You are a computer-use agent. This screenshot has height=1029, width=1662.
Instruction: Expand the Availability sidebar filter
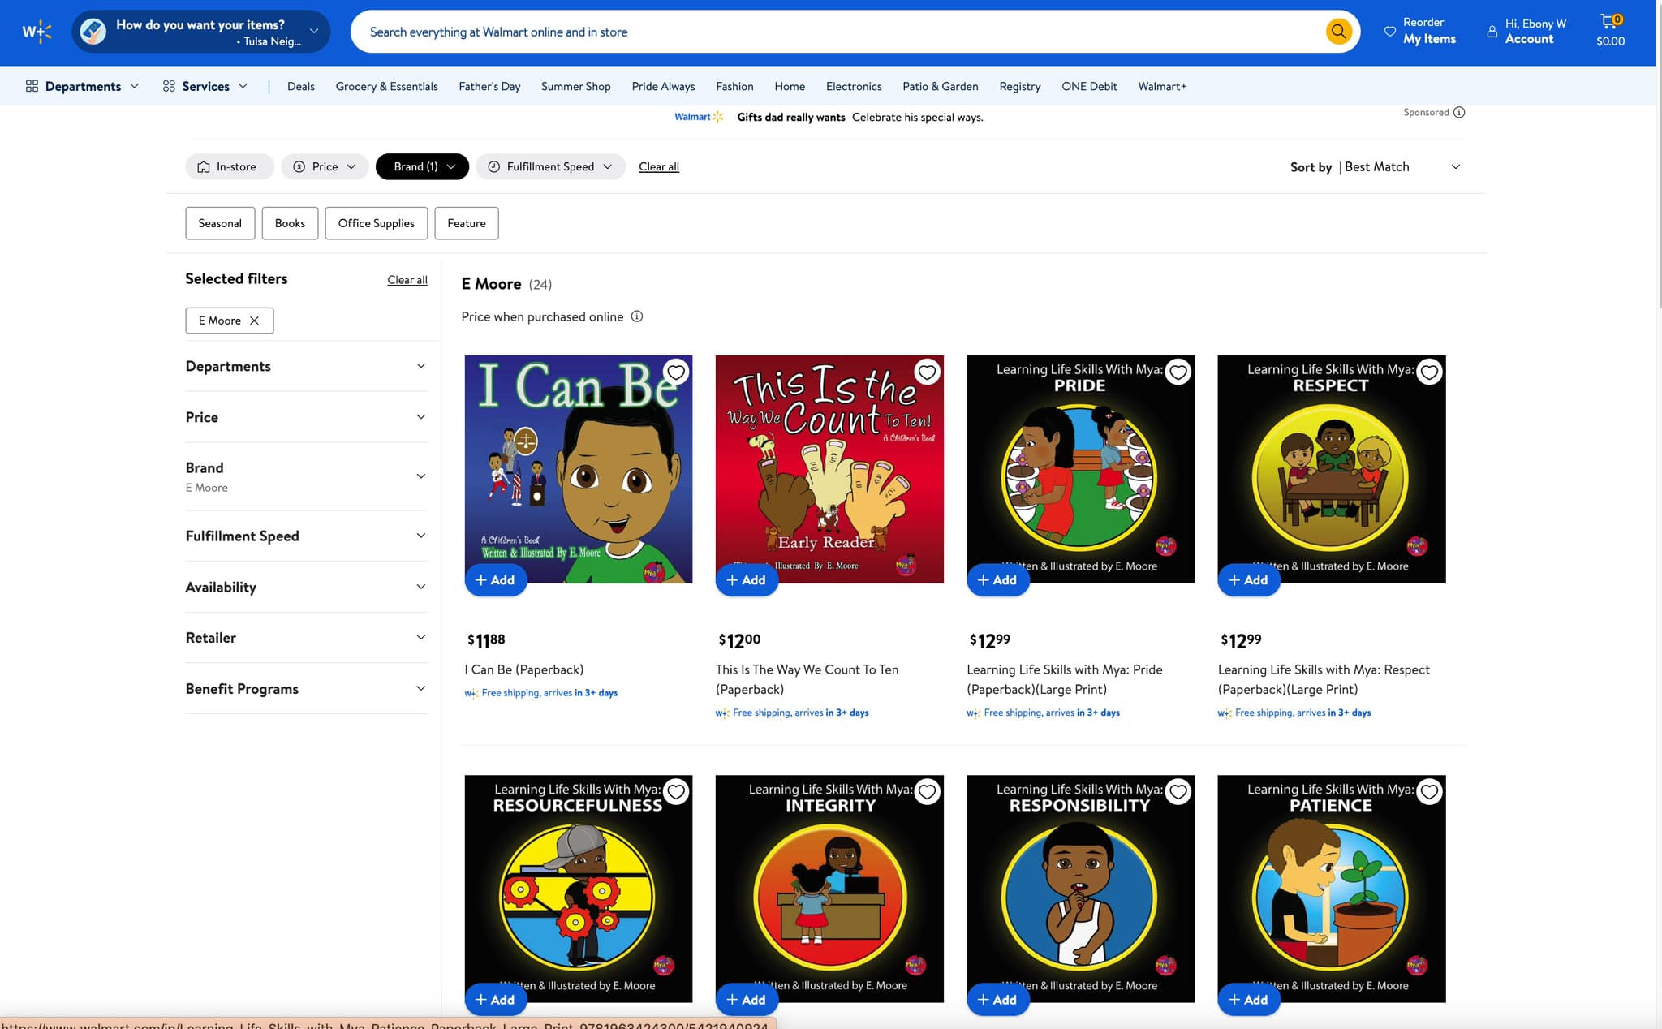(306, 587)
